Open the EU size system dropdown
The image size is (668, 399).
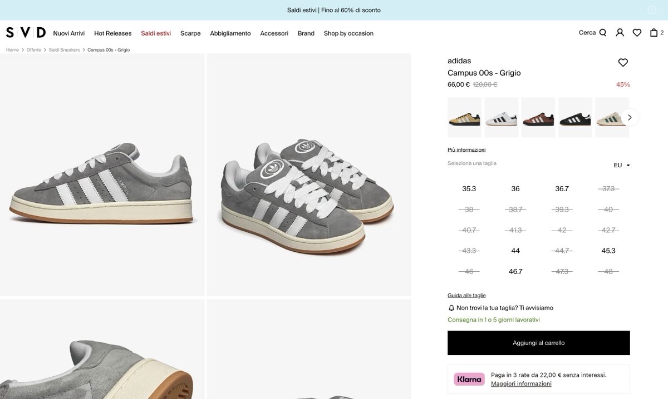click(x=622, y=165)
